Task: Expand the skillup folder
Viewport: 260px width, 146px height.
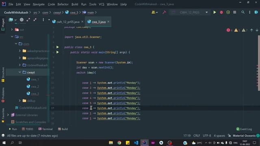Action: (20, 101)
